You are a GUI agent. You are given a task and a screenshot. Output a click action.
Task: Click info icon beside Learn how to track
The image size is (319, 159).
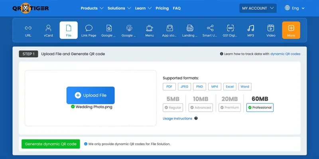click(x=222, y=54)
